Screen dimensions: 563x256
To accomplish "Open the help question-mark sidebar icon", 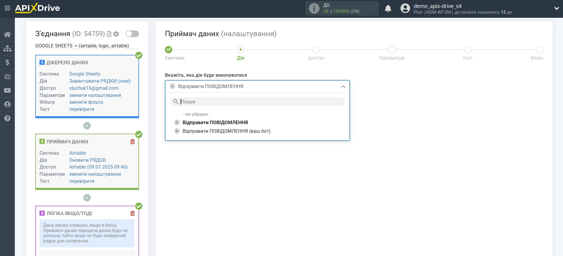I will pos(7,118).
